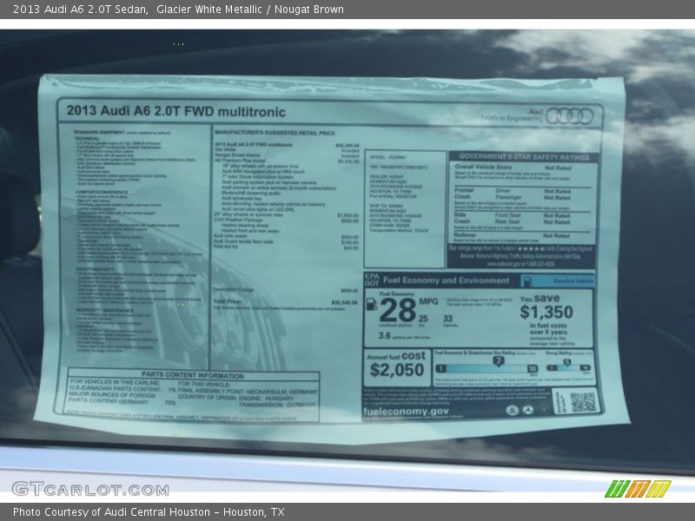Click the five stars in safety ratings footer
Viewport: 695px width, 521px height.
531,249
